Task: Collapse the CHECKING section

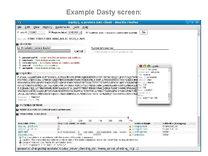Action: tap(17, 44)
